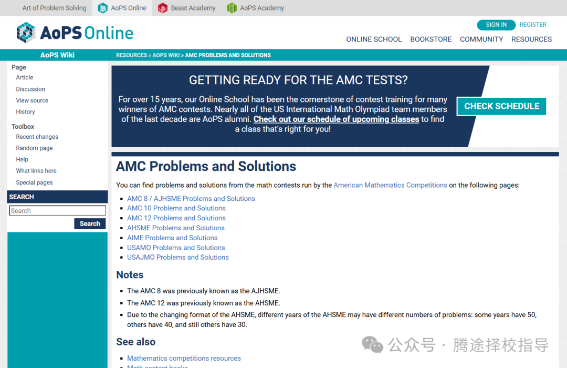Open USAJMO Problems and Solutions
Viewport: 567px width, 368px height.
pos(178,257)
